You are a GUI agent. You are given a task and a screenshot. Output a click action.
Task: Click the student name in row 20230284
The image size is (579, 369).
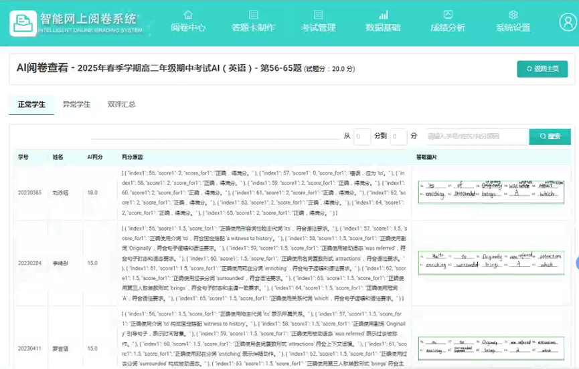tap(60, 263)
